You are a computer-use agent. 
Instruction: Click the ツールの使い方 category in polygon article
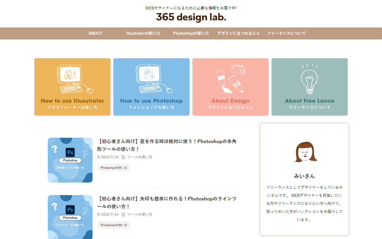140,157
